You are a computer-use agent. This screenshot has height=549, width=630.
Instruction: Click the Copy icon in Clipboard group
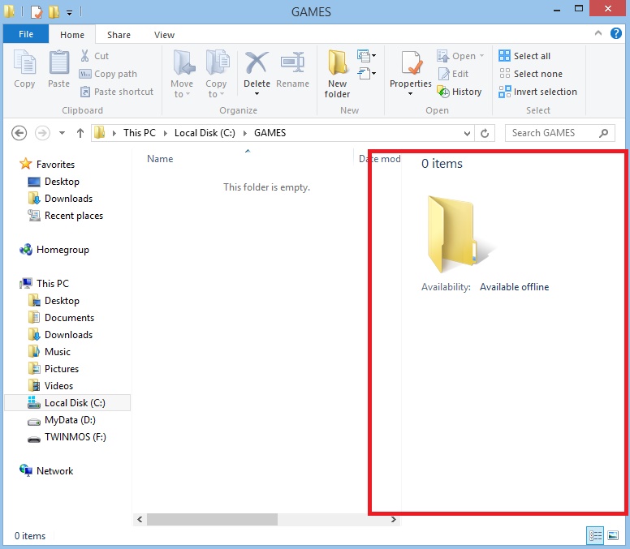tap(24, 63)
